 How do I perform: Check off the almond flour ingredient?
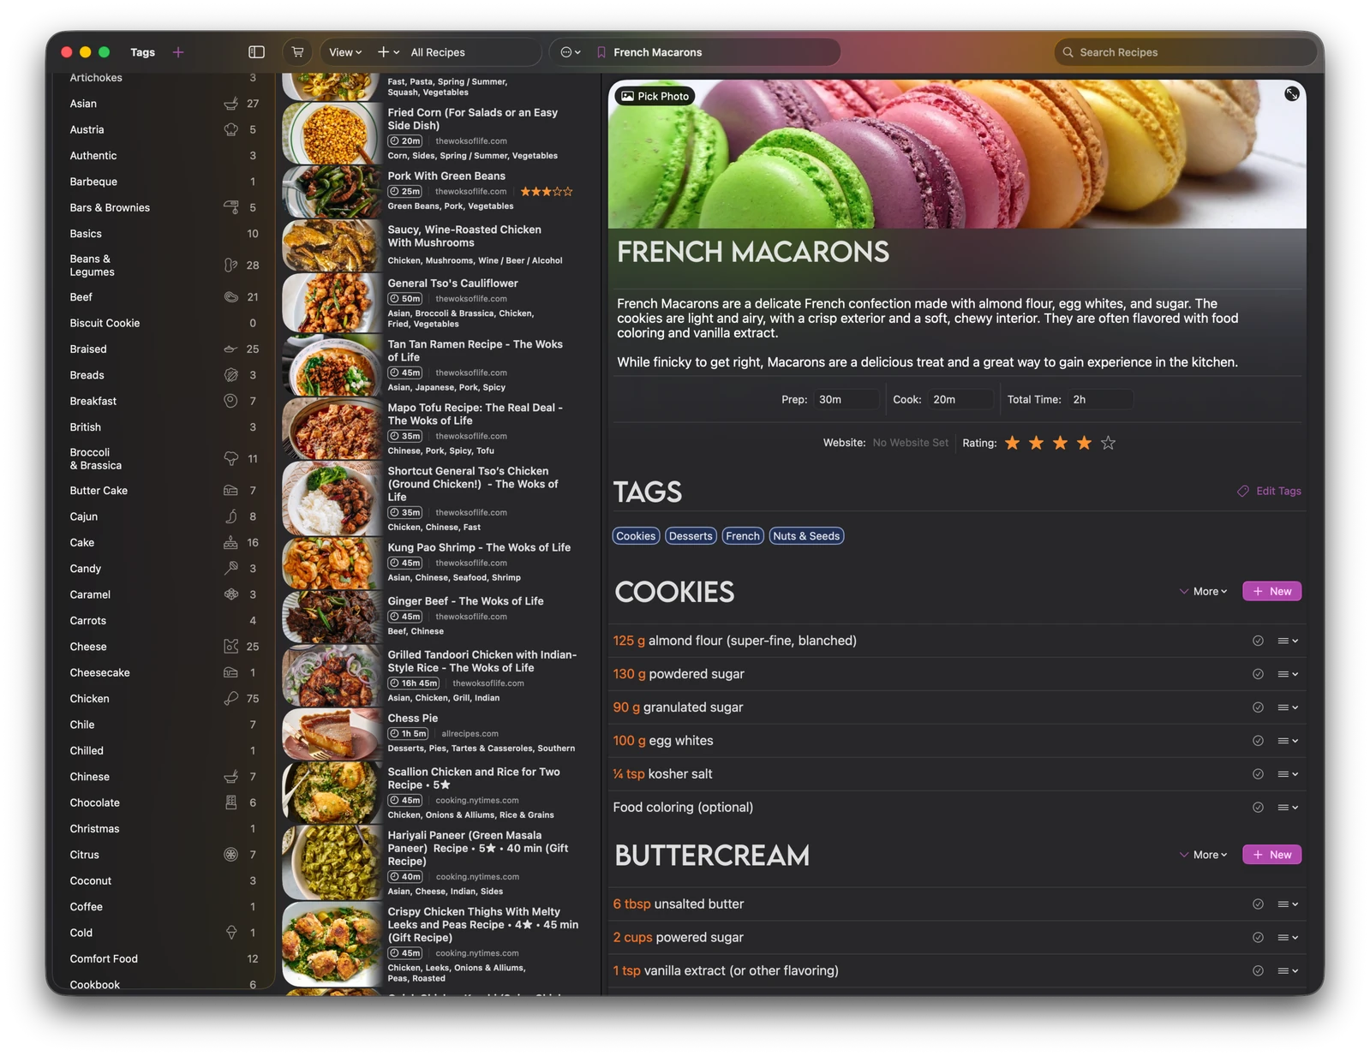1258,641
